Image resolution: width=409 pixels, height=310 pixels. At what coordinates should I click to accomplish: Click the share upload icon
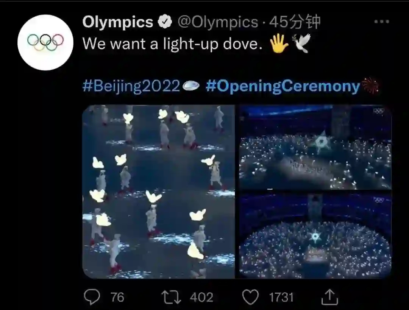click(329, 297)
